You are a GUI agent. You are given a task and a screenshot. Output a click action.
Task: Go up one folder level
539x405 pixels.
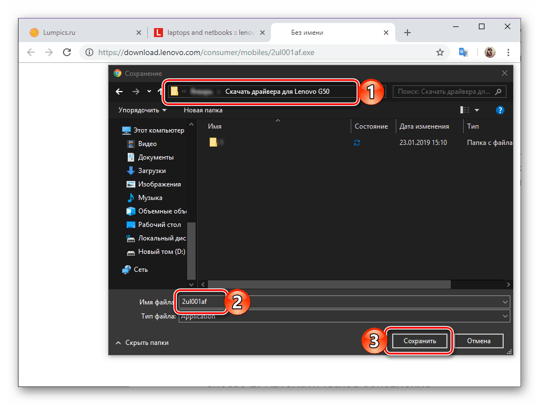tap(160, 92)
